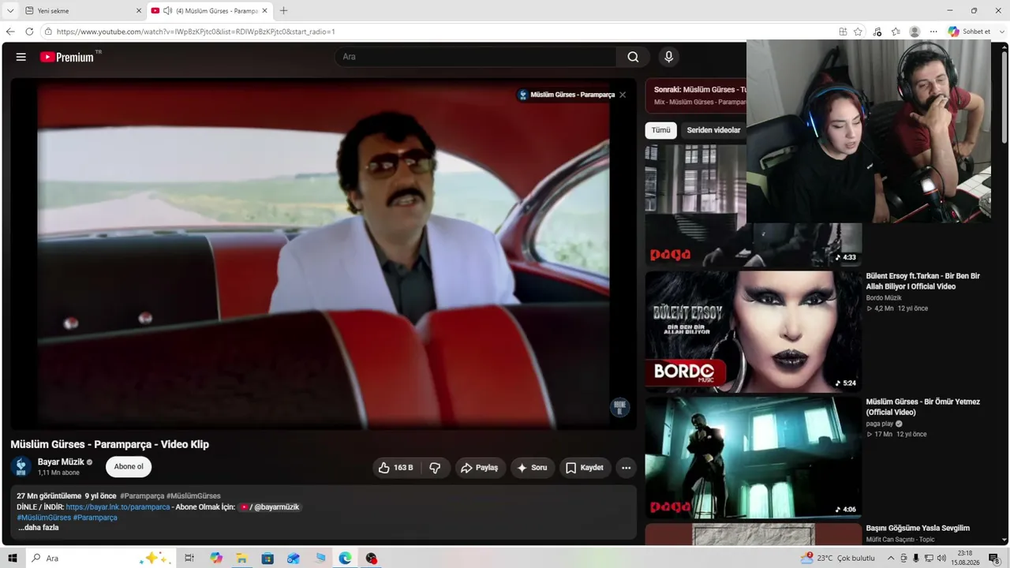Open the tab search dropdown
The width and height of the screenshot is (1010, 568).
pos(10,11)
